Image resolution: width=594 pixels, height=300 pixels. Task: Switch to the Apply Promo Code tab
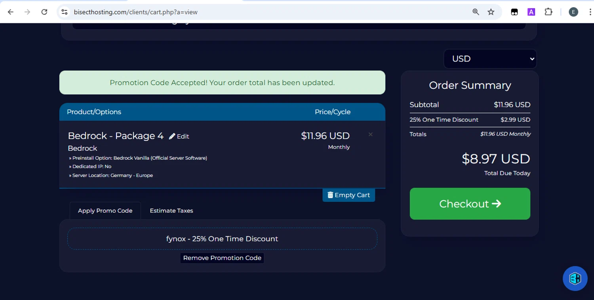coord(105,211)
